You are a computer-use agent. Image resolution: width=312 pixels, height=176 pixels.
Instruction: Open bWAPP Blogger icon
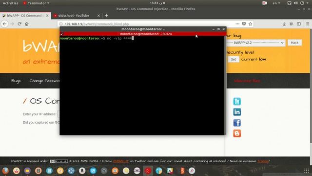tap(237, 133)
